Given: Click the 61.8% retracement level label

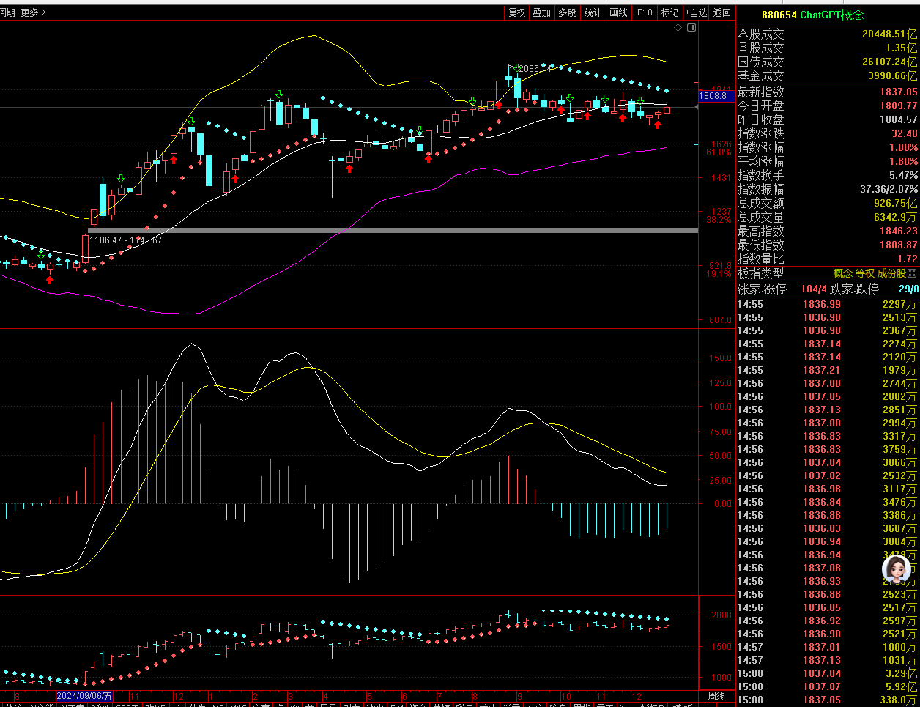Looking at the screenshot, I should pyautogui.click(x=719, y=152).
